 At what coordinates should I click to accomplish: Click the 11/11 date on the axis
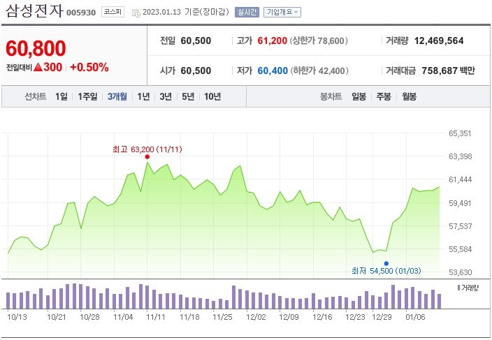tap(156, 317)
